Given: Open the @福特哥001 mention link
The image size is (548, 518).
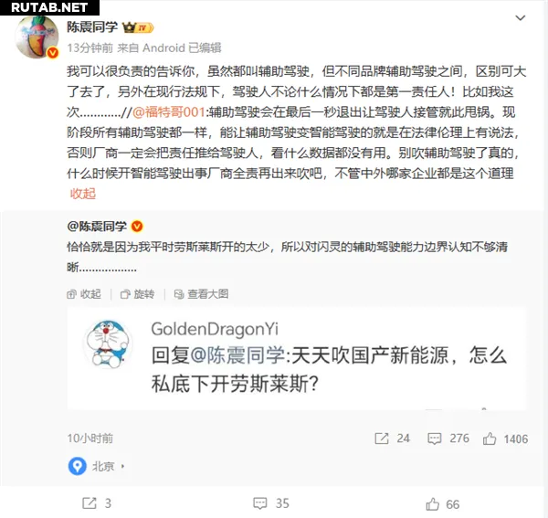Looking at the screenshot, I should point(169,111).
